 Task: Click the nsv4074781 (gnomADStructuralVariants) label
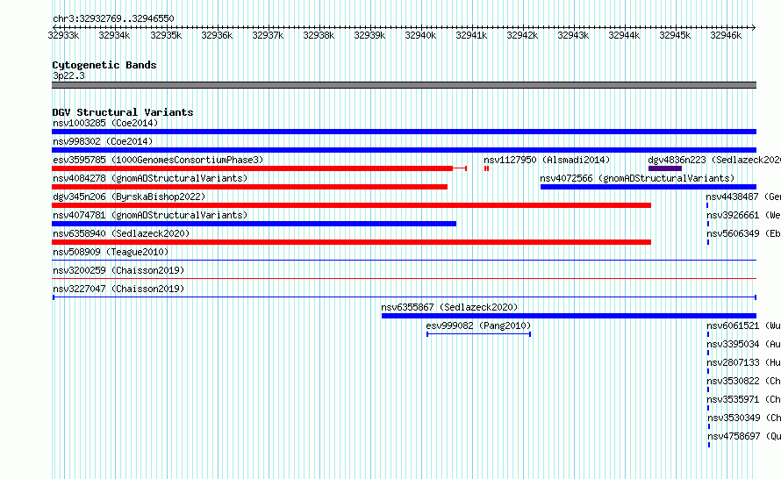[150, 215]
